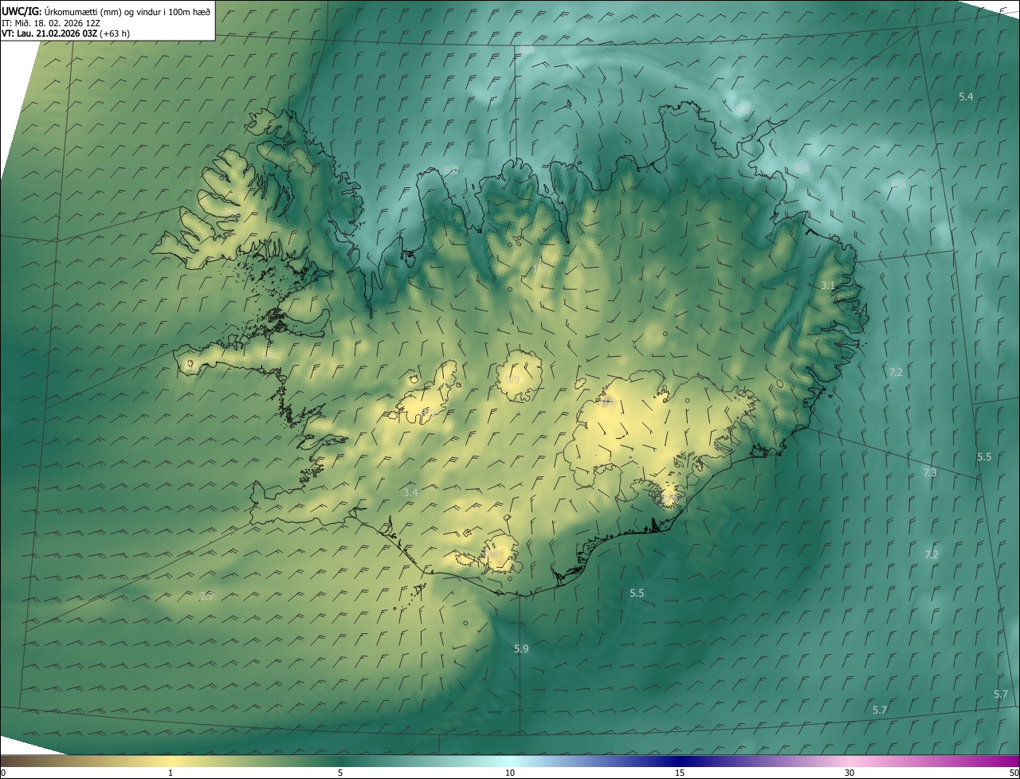Click the 10 label on the color scale
This screenshot has width=1020, height=779.
[510, 773]
